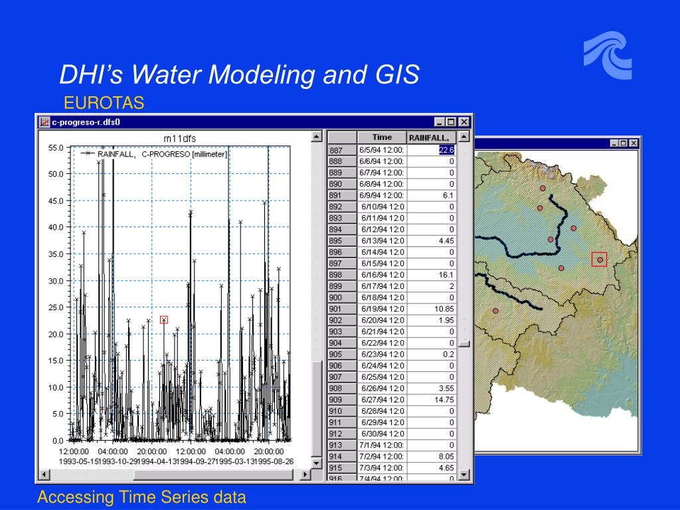Click the time cell 7/1/94 12:00
Viewport: 680px width, 510px height.
(382, 445)
